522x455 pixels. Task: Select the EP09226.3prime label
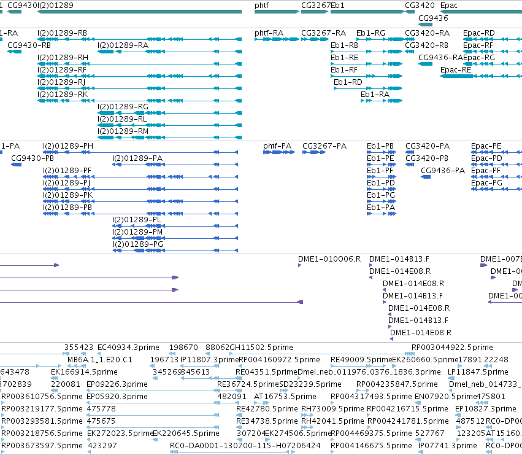(117, 384)
